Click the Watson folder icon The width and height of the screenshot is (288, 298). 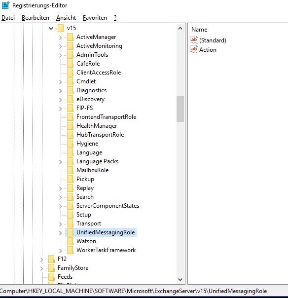coord(71,241)
